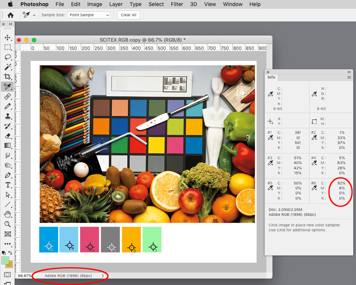356x285 pixels.
Task: Expand toolbar to two columns
Action: [11, 24]
